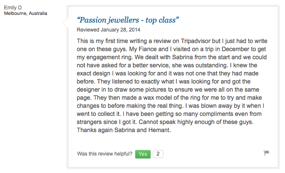Click the helpful vote count showing 2
This screenshot has height=173, width=285.
pyautogui.click(x=158, y=154)
